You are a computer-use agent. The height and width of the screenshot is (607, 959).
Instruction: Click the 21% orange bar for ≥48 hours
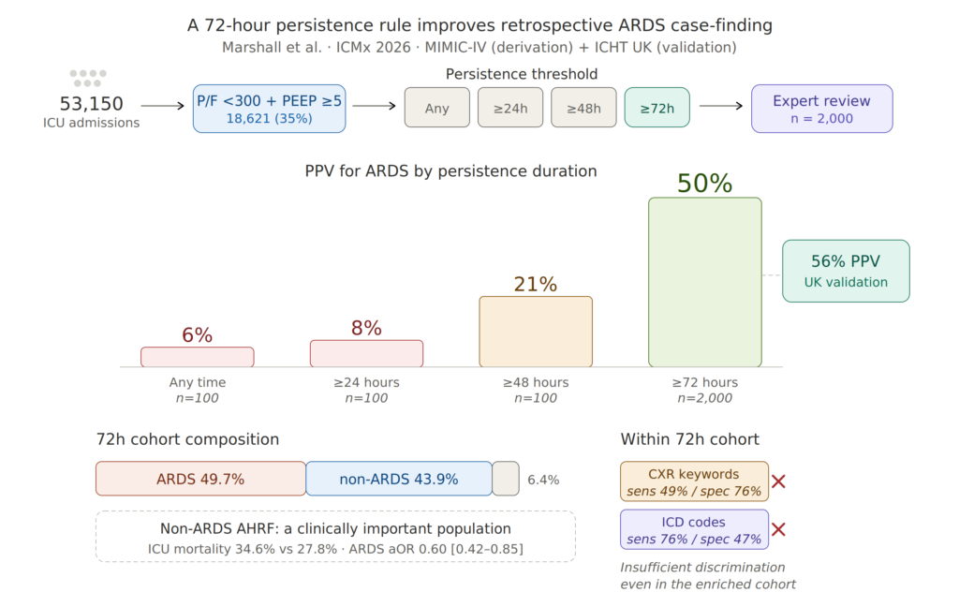coord(536,332)
